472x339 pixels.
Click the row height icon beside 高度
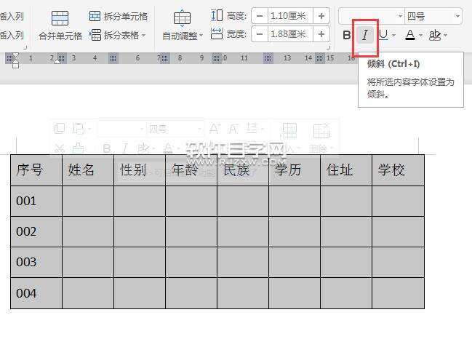(x=217, y=15)
